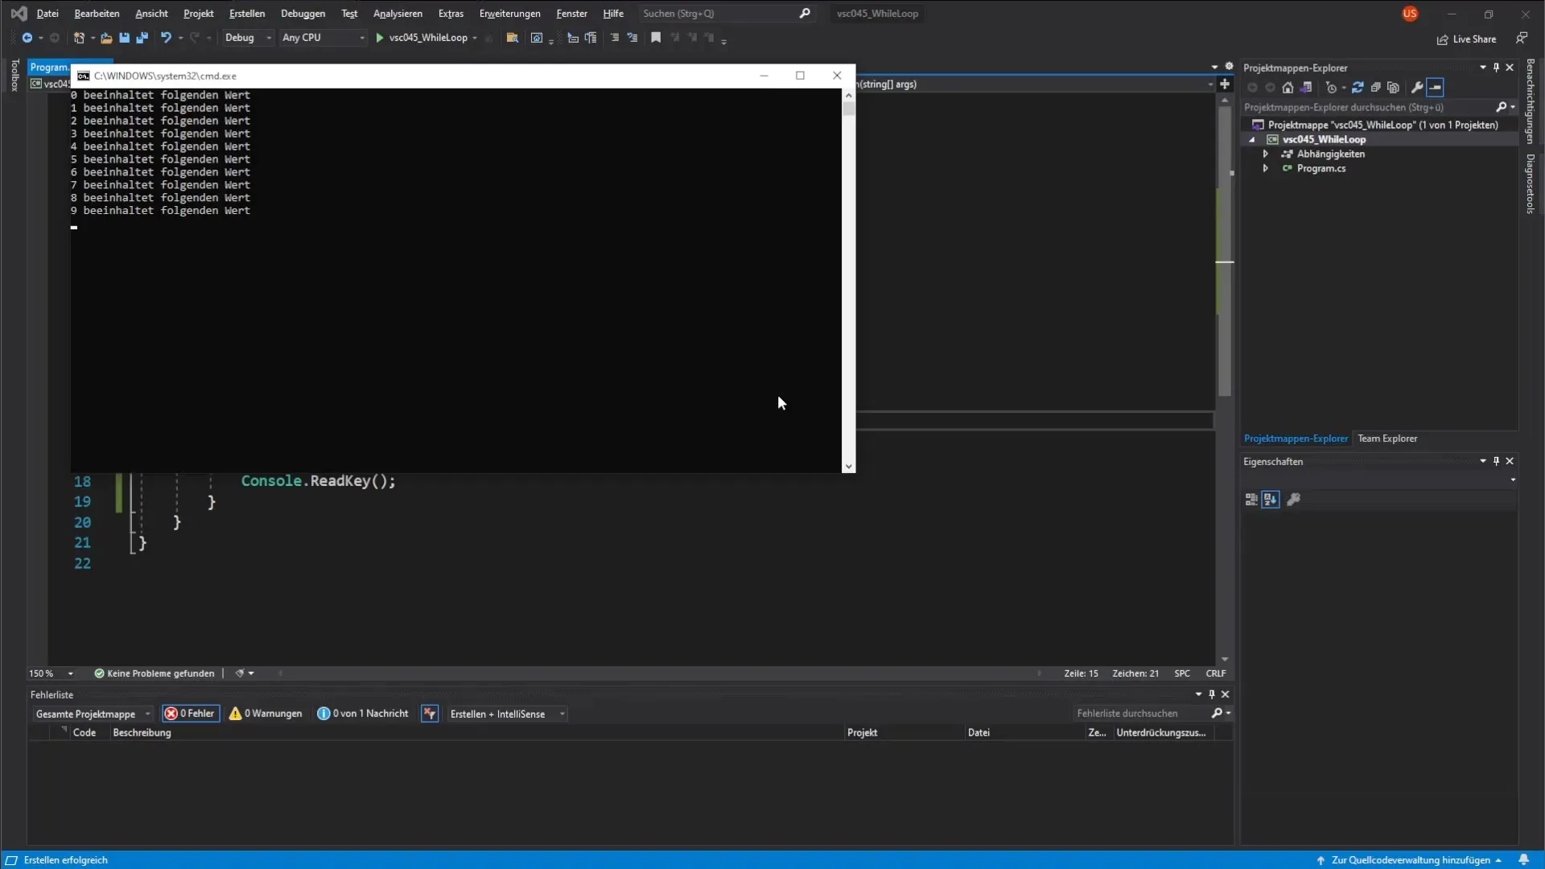This screenshot has height=869, width=1545.
Task: Click the Home icon in Projektmappen-Explorer
Action: click(1287, 88)
